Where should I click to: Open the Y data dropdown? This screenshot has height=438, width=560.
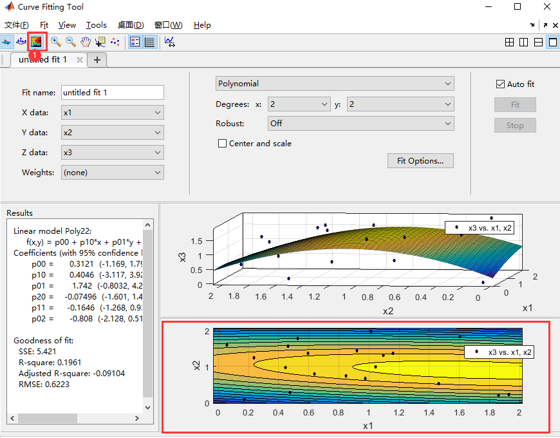pyautogui.click(x=113, y=133)
